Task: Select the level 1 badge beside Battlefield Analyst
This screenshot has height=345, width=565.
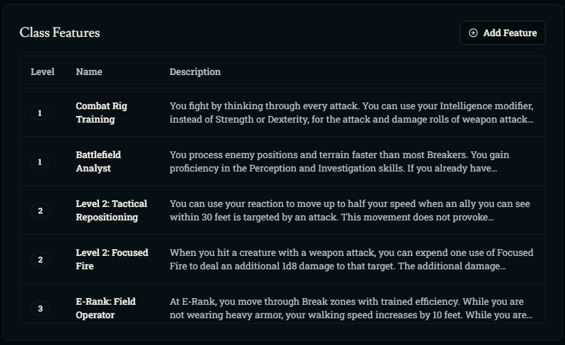Action: pyautogui.click(x=40, y=161)
